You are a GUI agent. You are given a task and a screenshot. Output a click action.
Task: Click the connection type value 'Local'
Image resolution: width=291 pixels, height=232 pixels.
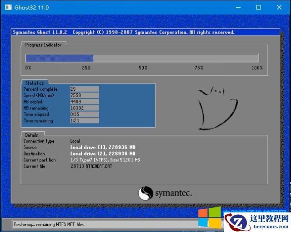(x=75, y=141)
